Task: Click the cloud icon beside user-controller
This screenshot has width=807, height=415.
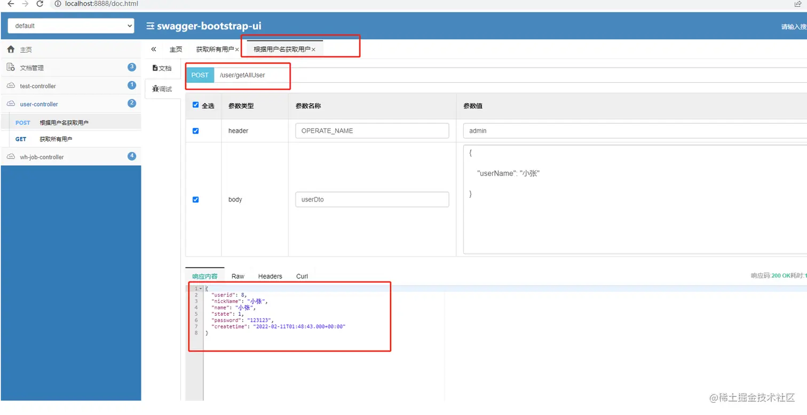Action: [11, 104]
